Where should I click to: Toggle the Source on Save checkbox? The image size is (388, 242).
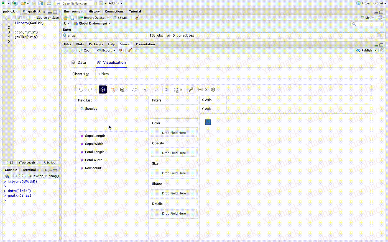click(35, 18)
